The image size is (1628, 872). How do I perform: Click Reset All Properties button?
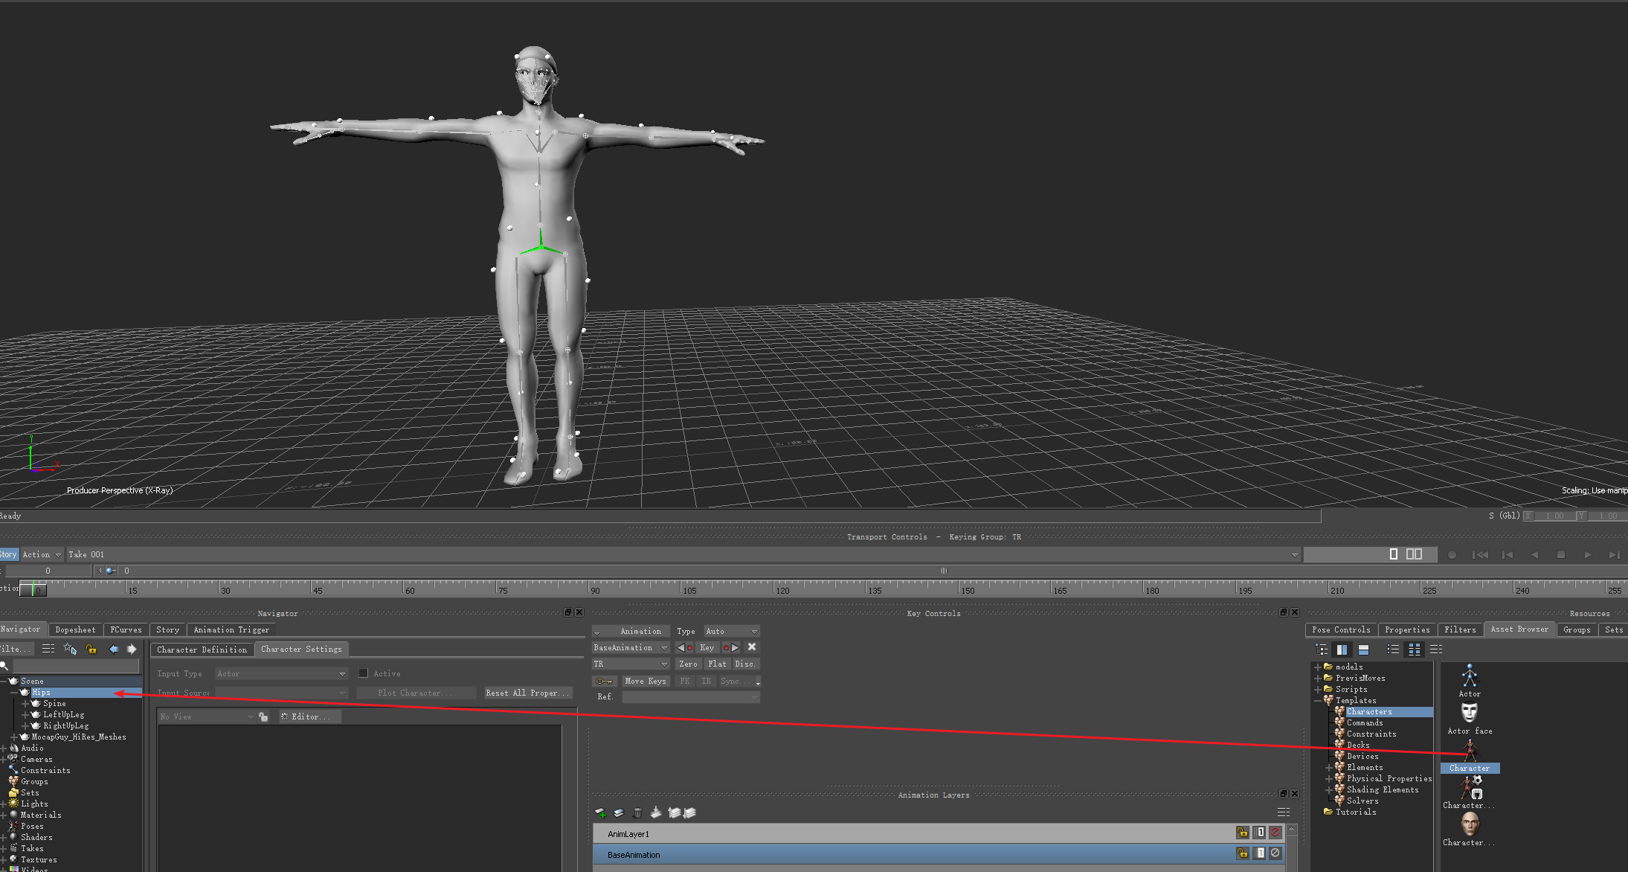point(531,692)
